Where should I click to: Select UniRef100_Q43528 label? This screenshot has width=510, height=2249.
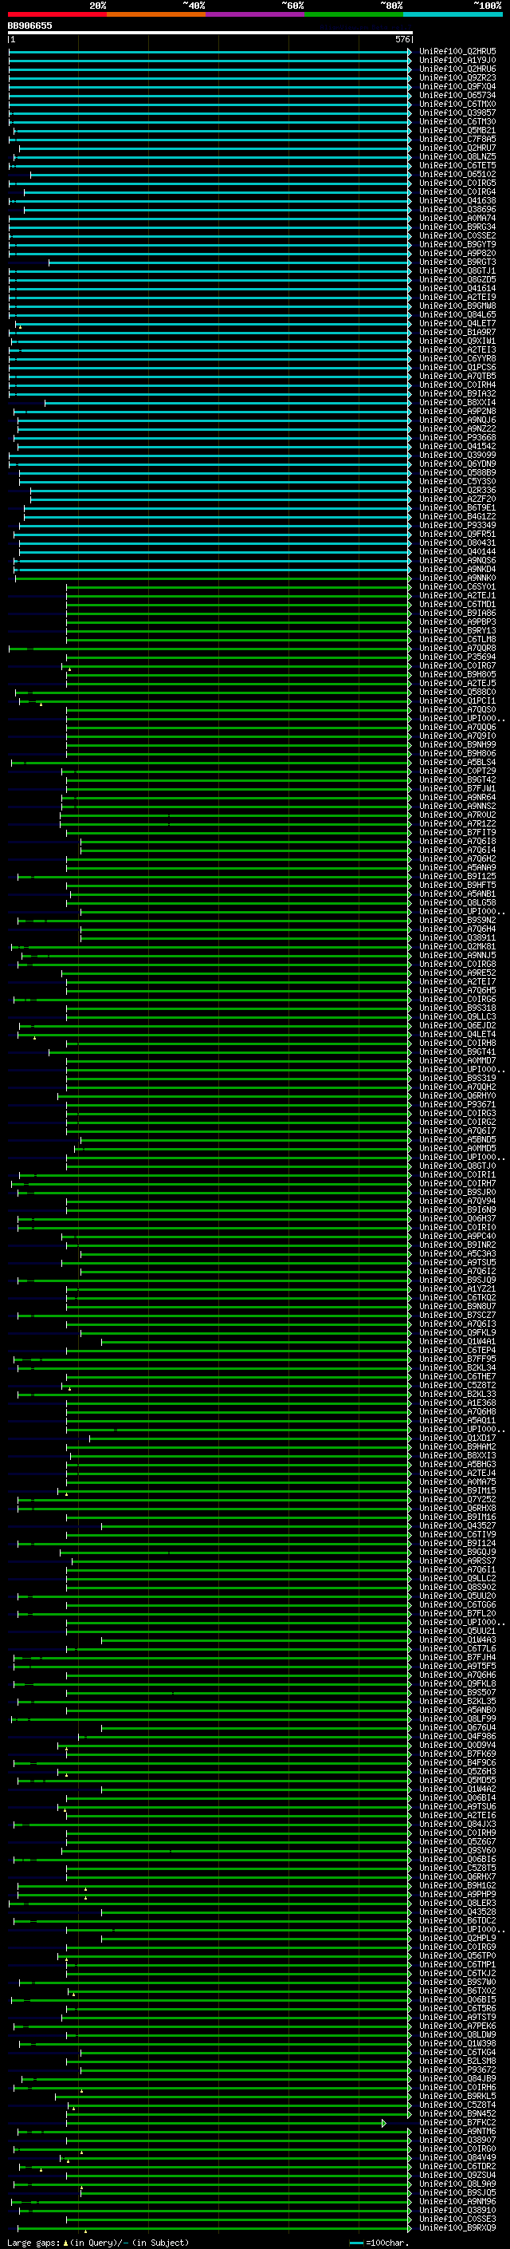[457, 1912]
